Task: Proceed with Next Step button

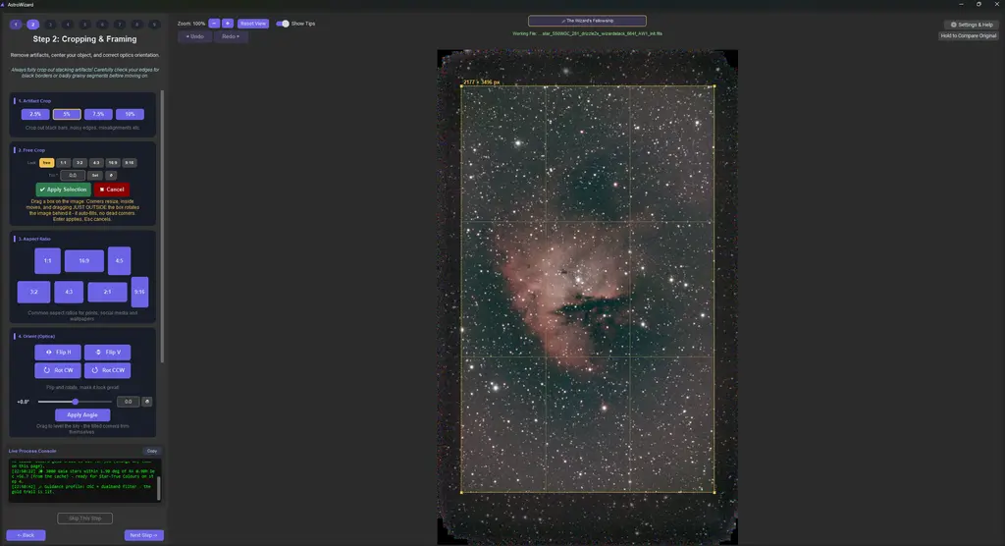Action: (143, 535)
